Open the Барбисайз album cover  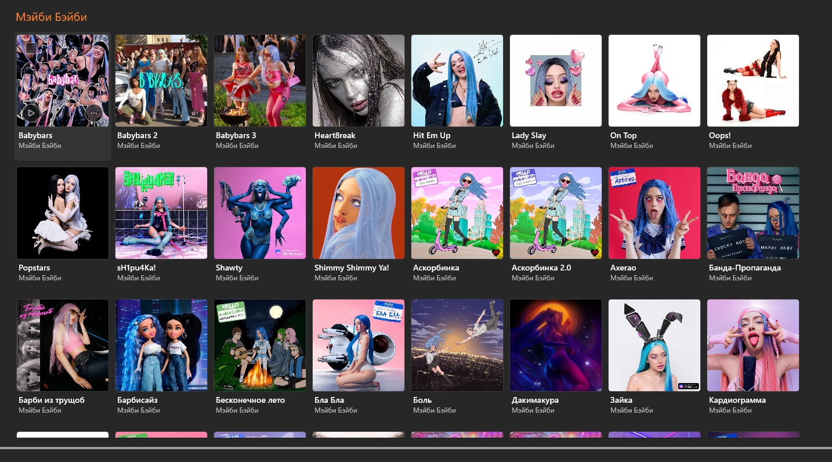tap(161, 345)
